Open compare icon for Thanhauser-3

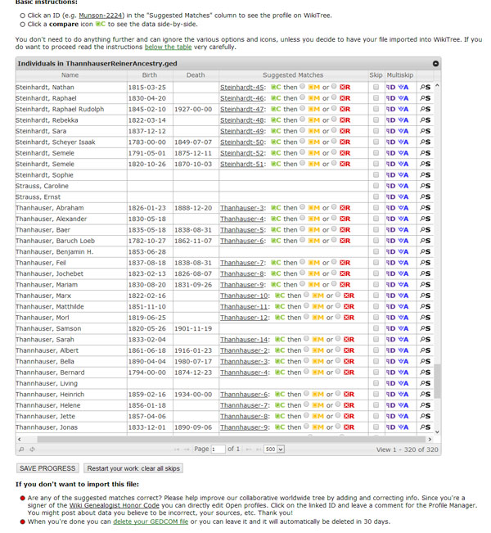tap(276, 208)
